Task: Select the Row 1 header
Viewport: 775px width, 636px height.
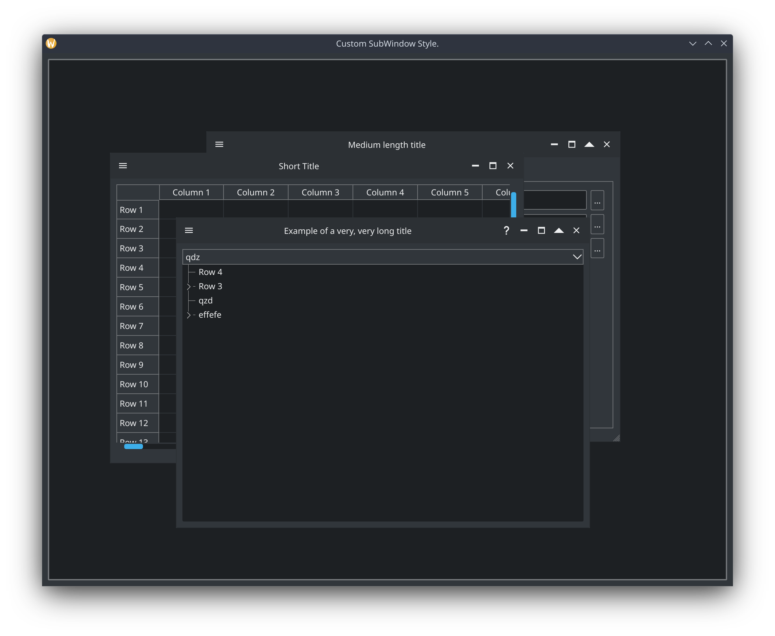Action: pos(138,210)
